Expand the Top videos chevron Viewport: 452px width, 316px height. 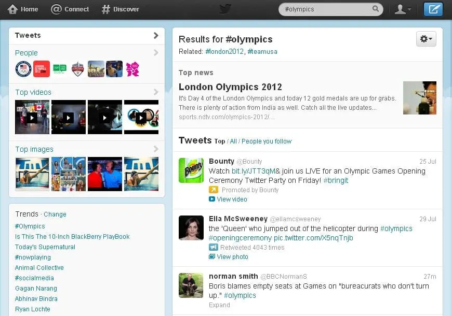[156, 92]
